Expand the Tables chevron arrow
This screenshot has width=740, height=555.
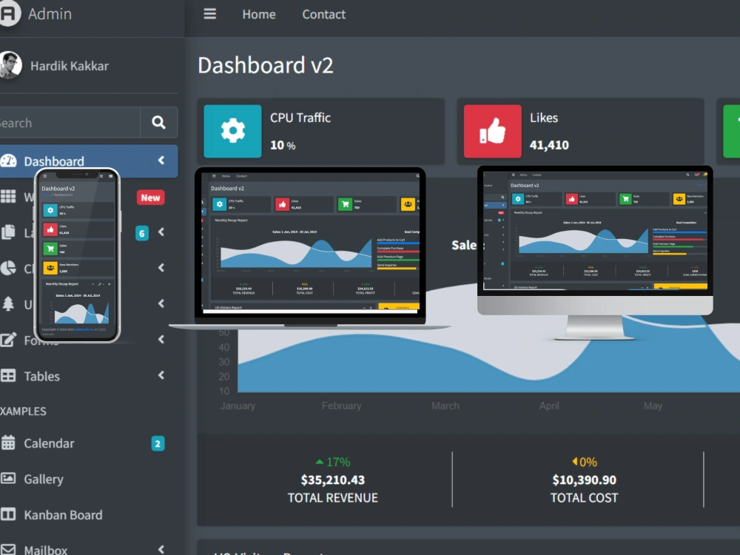[161, 375]
